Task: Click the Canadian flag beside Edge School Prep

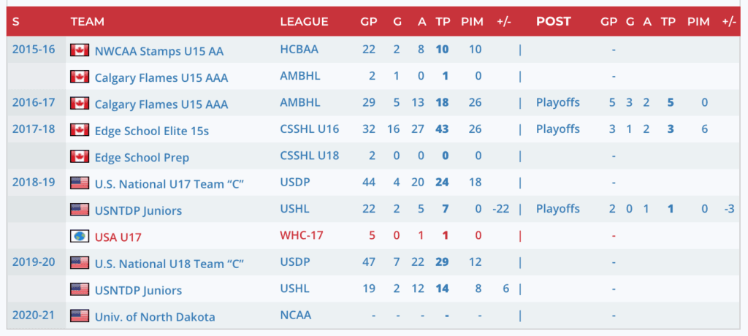Action: pos(80,157)
